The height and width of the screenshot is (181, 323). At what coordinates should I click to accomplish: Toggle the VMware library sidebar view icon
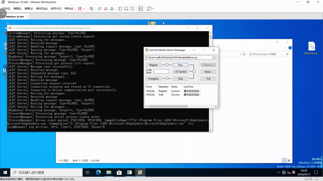[x=120, y=8]
